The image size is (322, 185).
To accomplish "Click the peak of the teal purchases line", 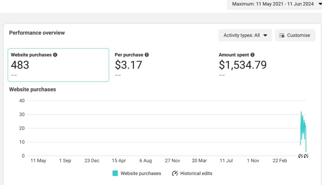I will 301,112.
